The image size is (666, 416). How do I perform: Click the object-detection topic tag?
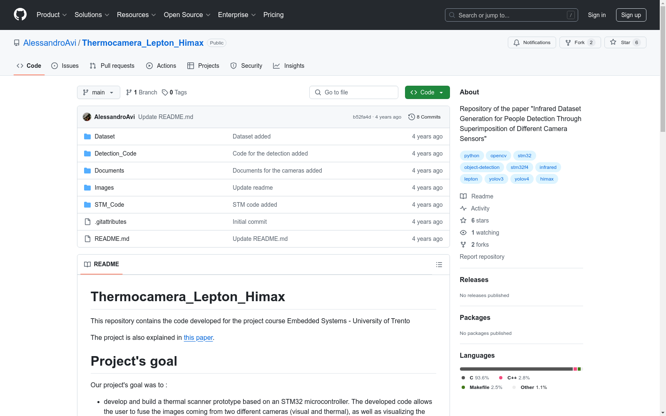click(482, 167)
